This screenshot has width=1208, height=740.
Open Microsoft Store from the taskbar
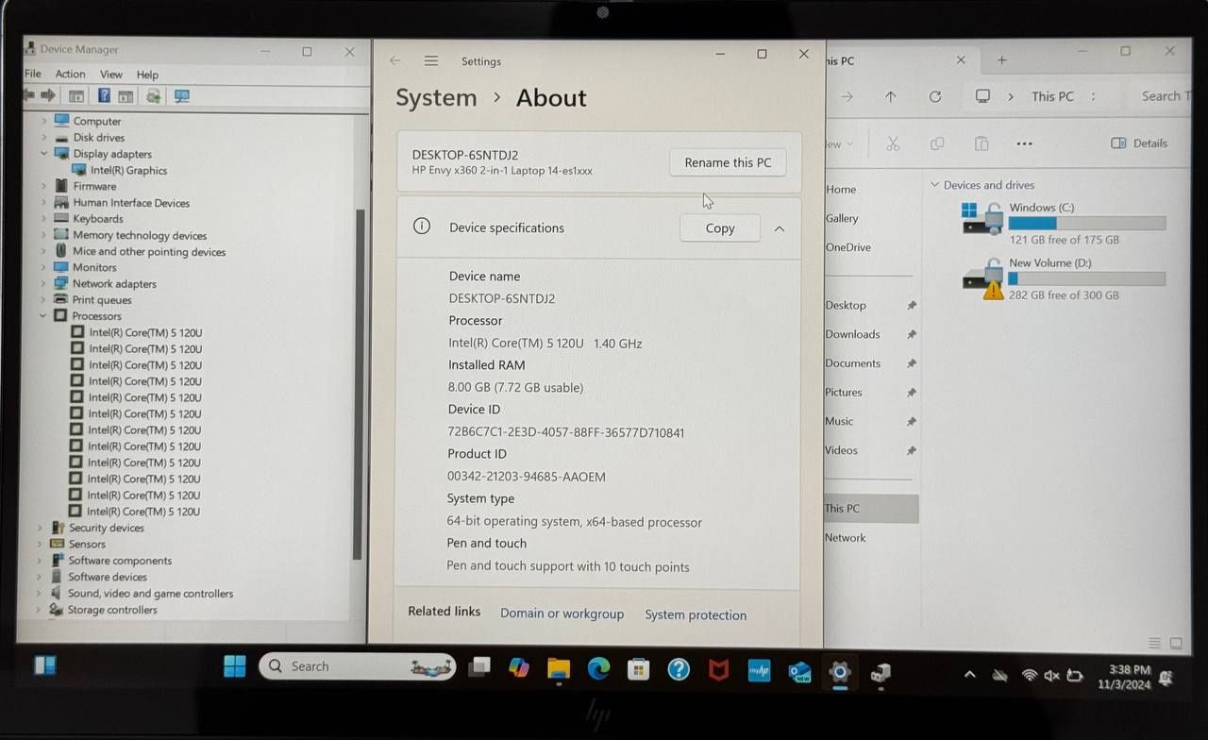[x=639, y=669]
